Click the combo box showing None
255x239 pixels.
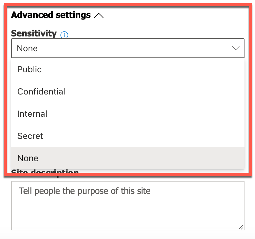point(127,48)
